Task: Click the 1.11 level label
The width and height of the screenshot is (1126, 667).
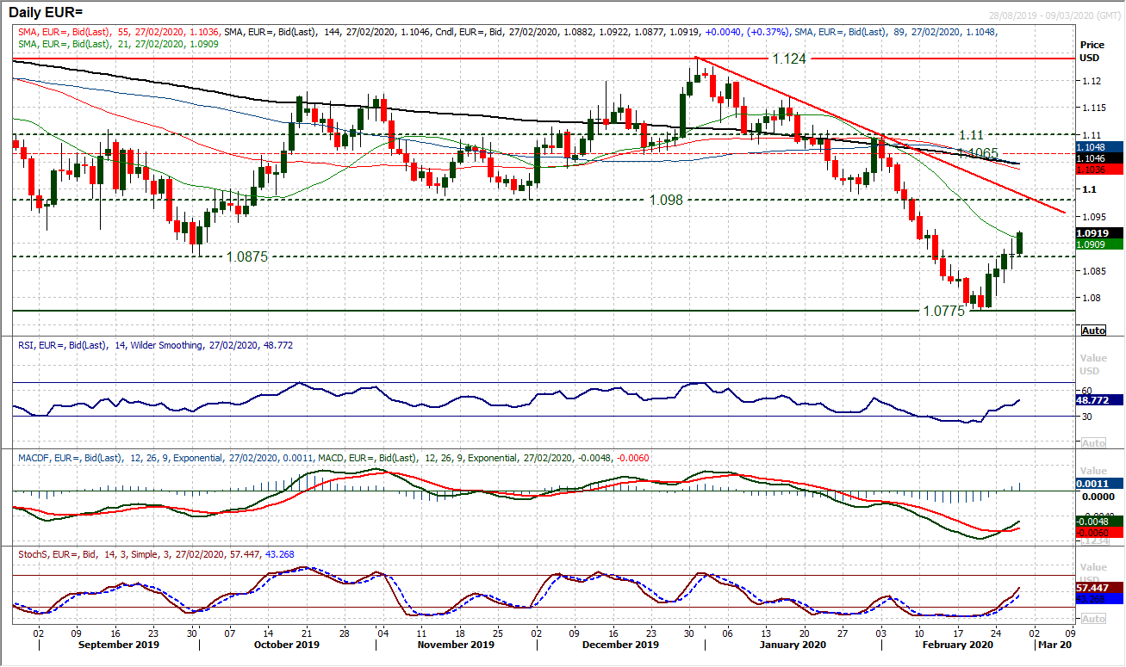Action: point(971,135)
